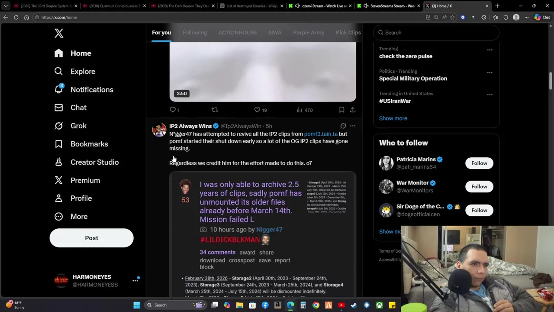Viewport: 554px width, 312px height.
Task: Follow War Monitor
Action: [x=479, y=186]
